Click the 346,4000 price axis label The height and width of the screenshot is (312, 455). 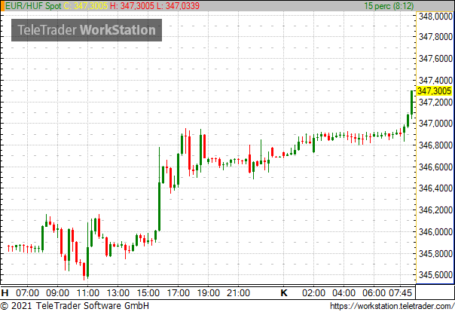[x=435, y=188]
